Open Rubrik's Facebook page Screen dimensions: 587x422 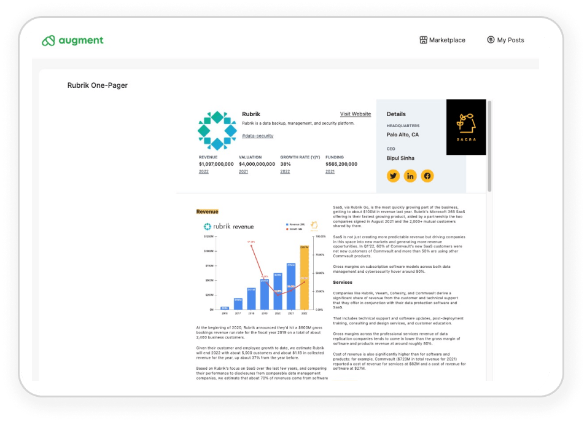point(427,176)
